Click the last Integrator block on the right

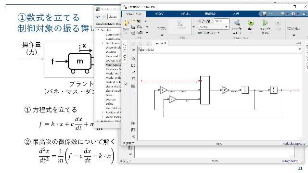pos(273,90)
